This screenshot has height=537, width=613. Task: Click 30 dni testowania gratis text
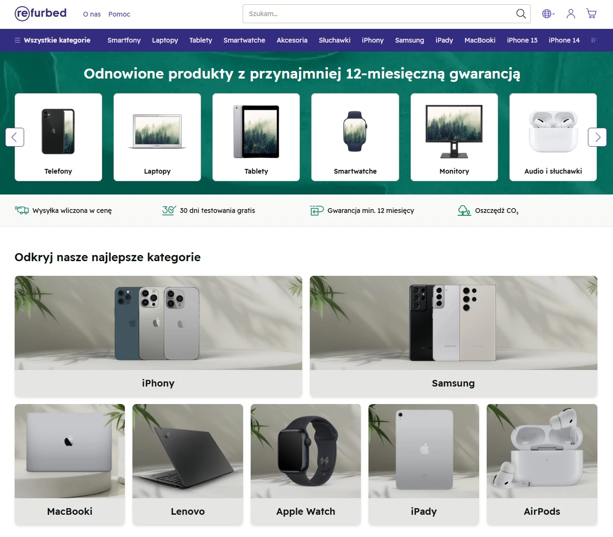point(217,211)
